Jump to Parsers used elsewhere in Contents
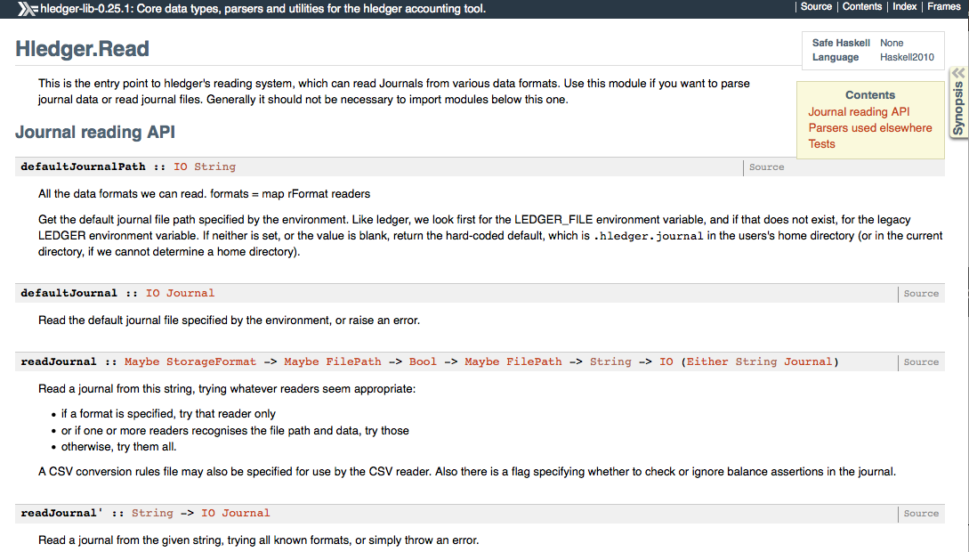 [x=870, y=127]
